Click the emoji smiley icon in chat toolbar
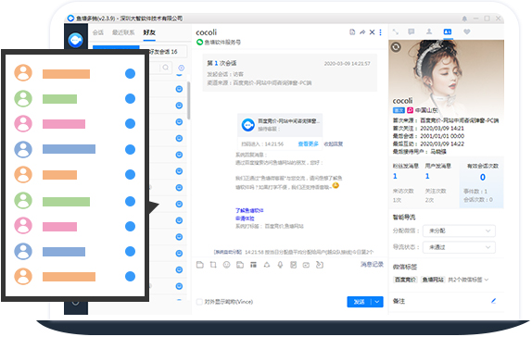 click(x=227, y=265)
